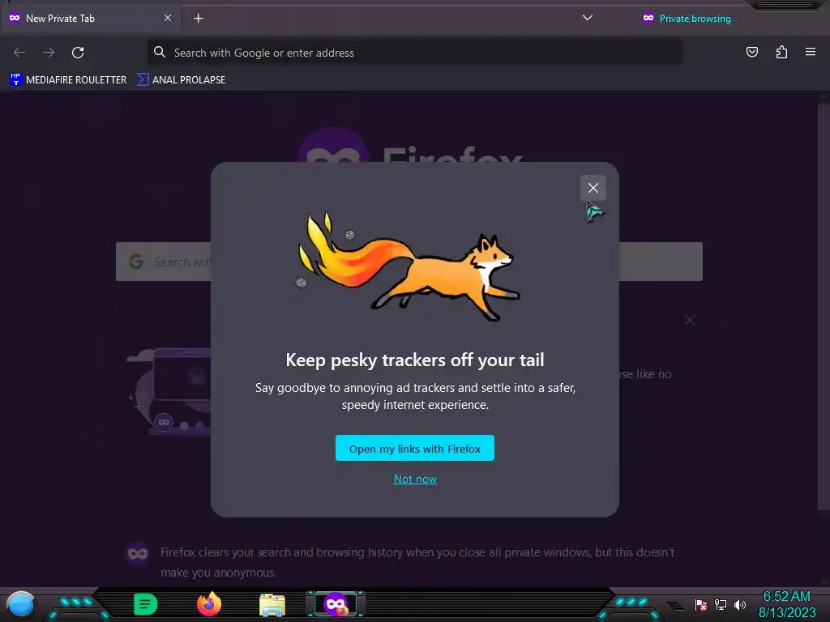Select the Firefox private window taskbar button
This screenshot has height=622, width=830.
coord(336,604)
